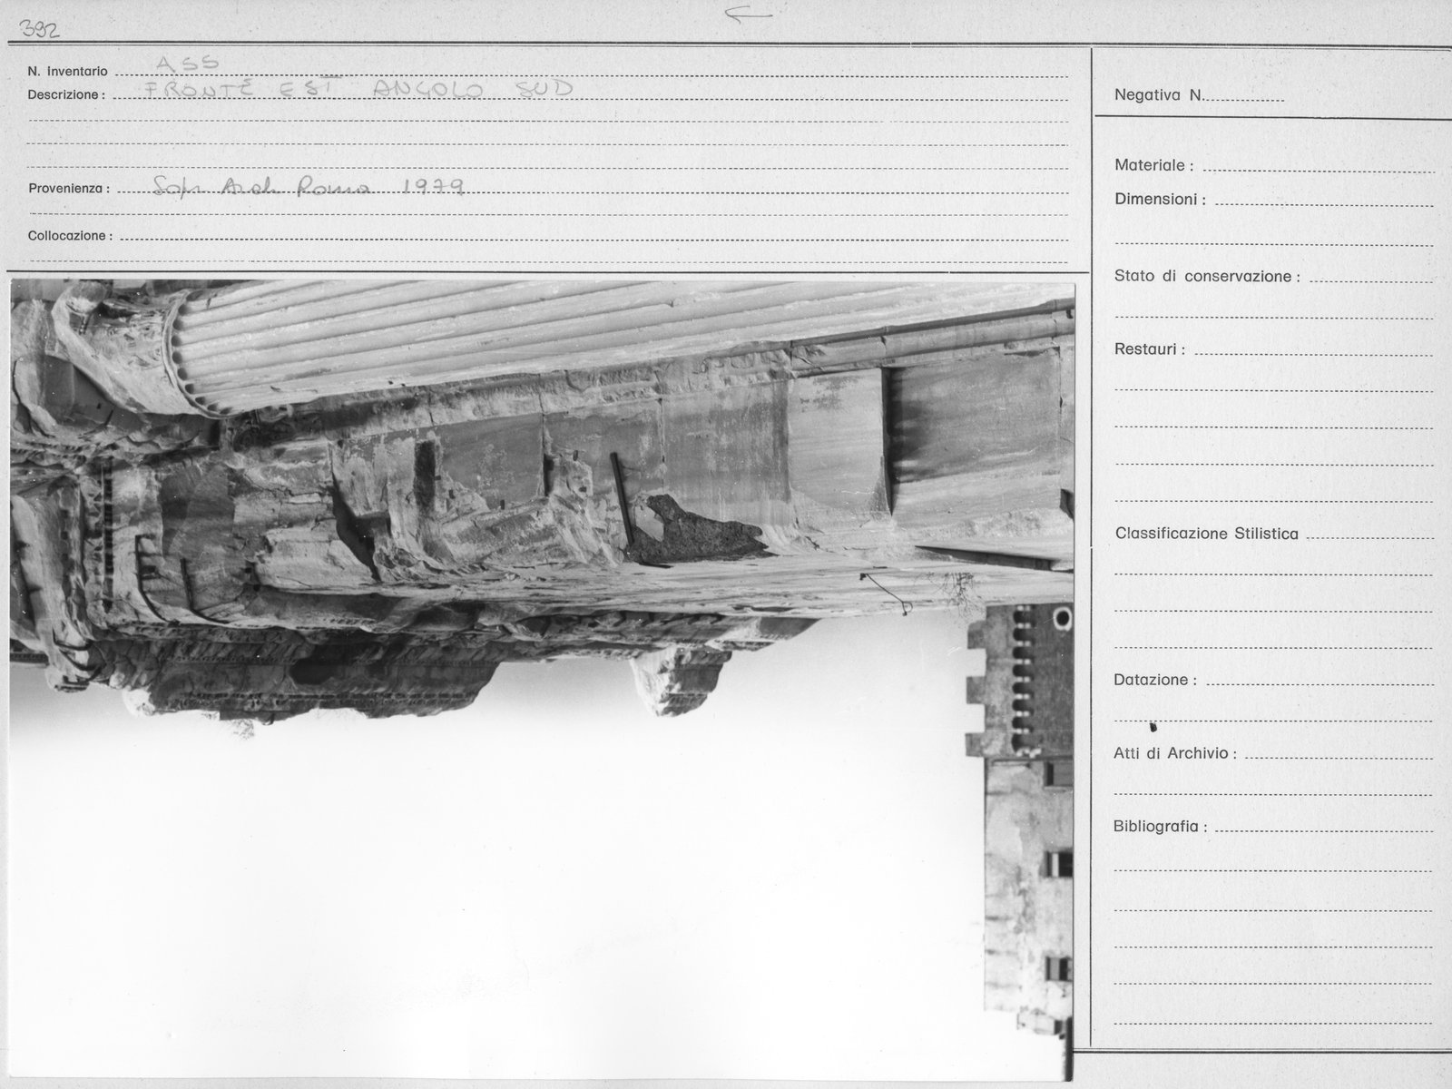Click the handwritten 'Sopr. Arch. Roma 1979' entry
Screen dimensions: 1452x1089
click(308, 187)
